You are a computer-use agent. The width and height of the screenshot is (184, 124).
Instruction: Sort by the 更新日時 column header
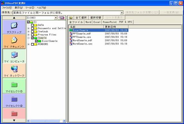[116, 27]
